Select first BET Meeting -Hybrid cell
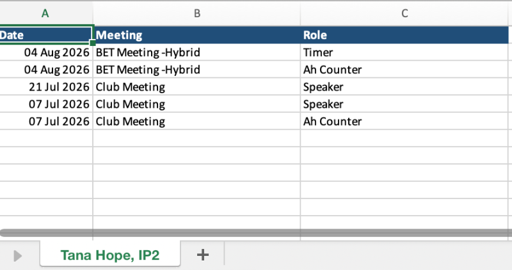Image resolution: width=512 pixels, height=270 pixels. (x=197, y=52)
